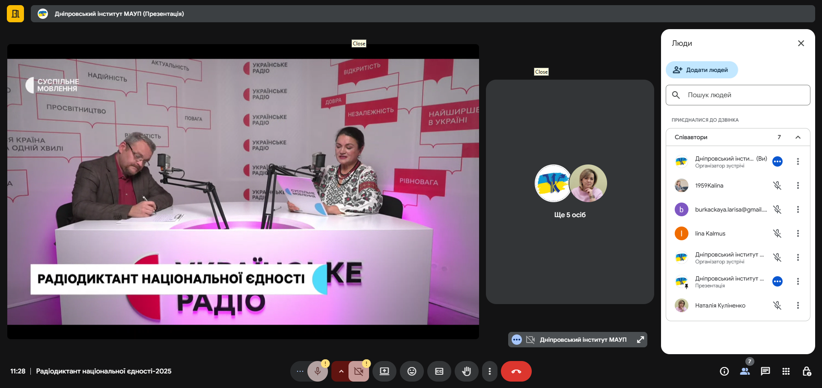
Task: Open the emoji reactions button
Action: pyautogui.click(x=411, y=371)
